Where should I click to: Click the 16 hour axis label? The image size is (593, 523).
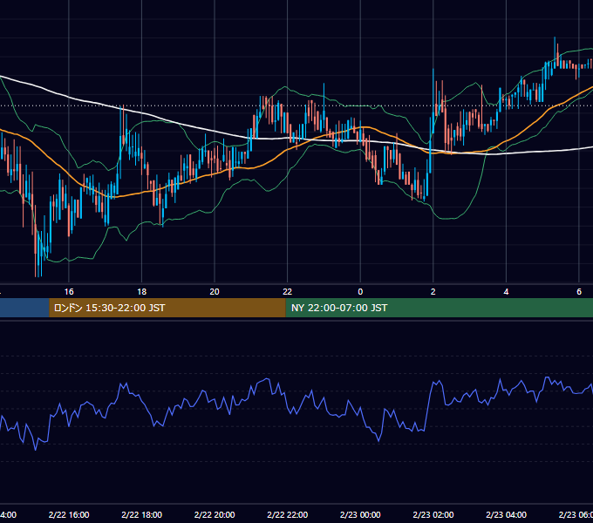coord(69,292)
